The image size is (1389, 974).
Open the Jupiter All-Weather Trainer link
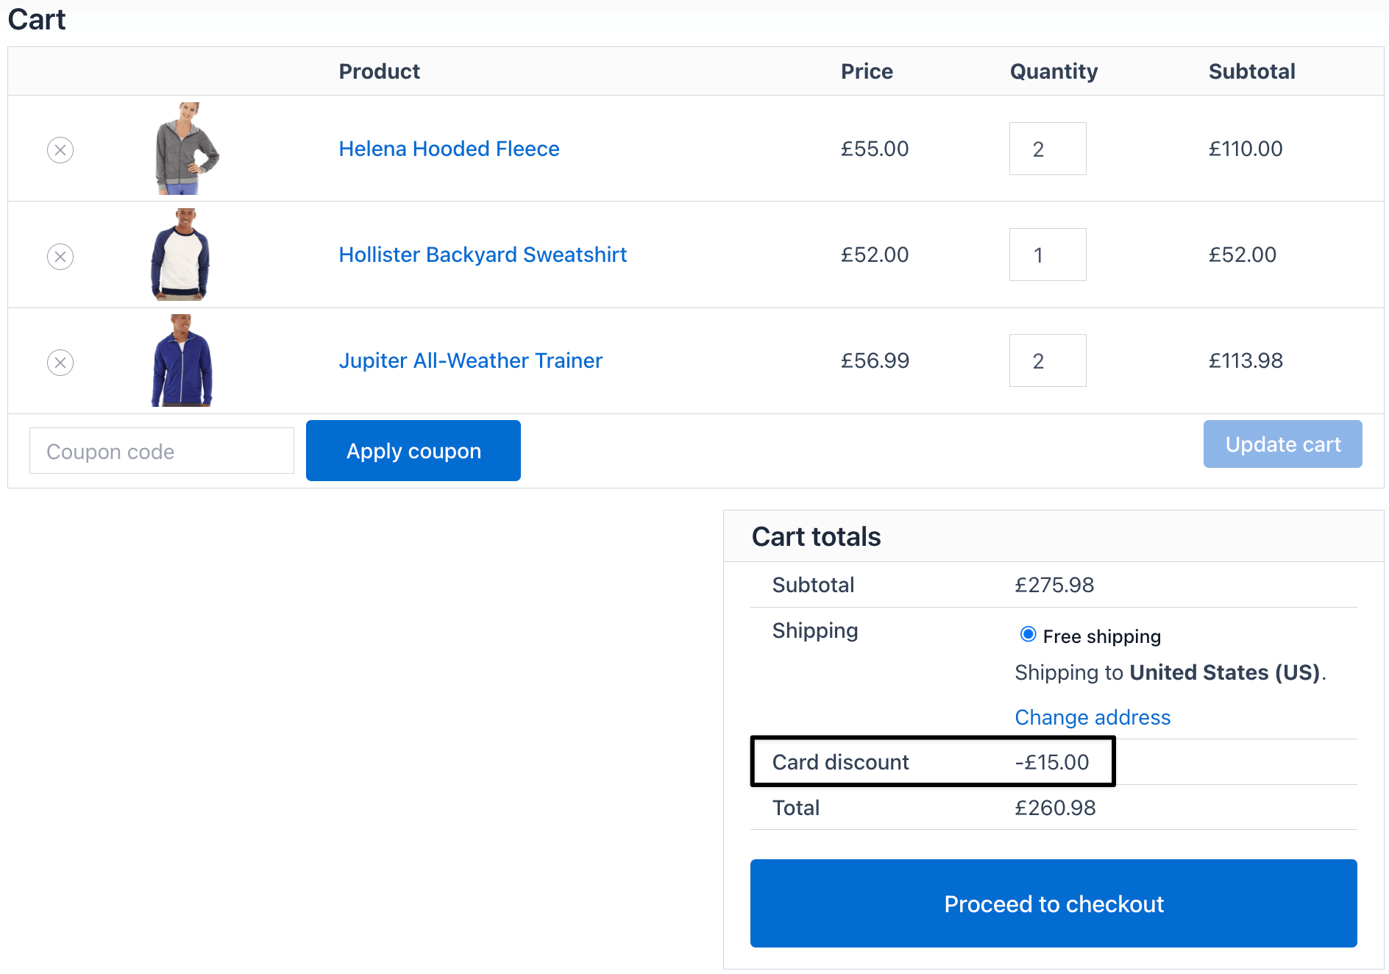470,360
